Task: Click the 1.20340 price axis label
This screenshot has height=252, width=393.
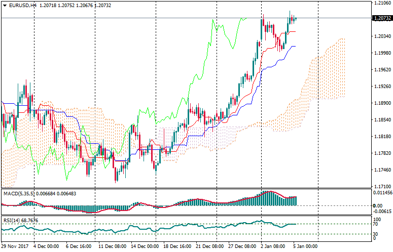Action: (x=381, y=36)
